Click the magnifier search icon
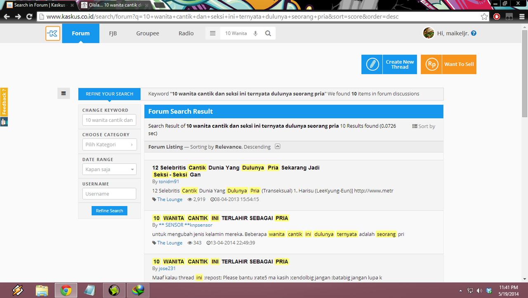Image resolution: width=528 pixels, height=298 pixels. (x=268, y=33)
